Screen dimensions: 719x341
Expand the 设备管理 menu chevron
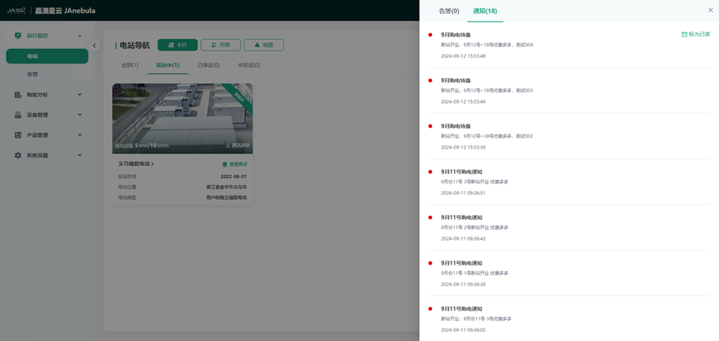(x=79, y=114)
